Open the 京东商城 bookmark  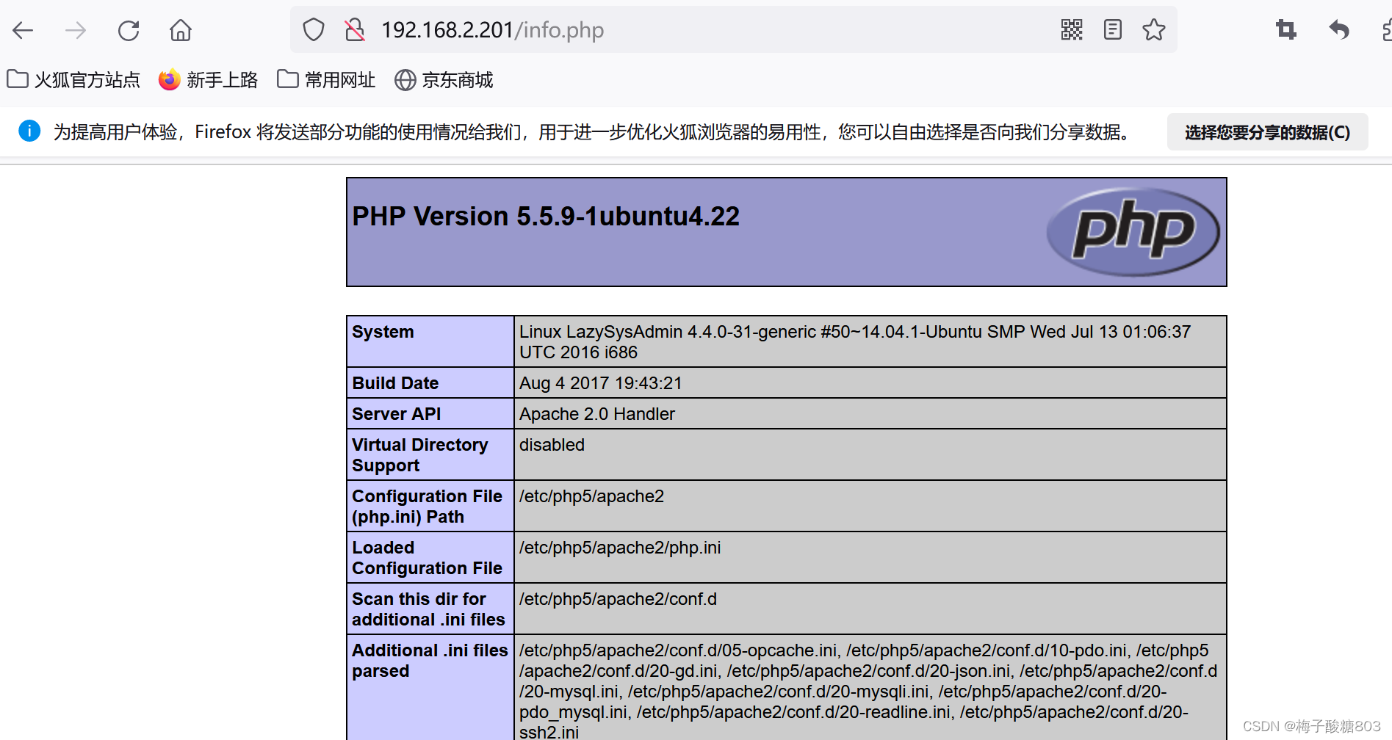[444, 80]
